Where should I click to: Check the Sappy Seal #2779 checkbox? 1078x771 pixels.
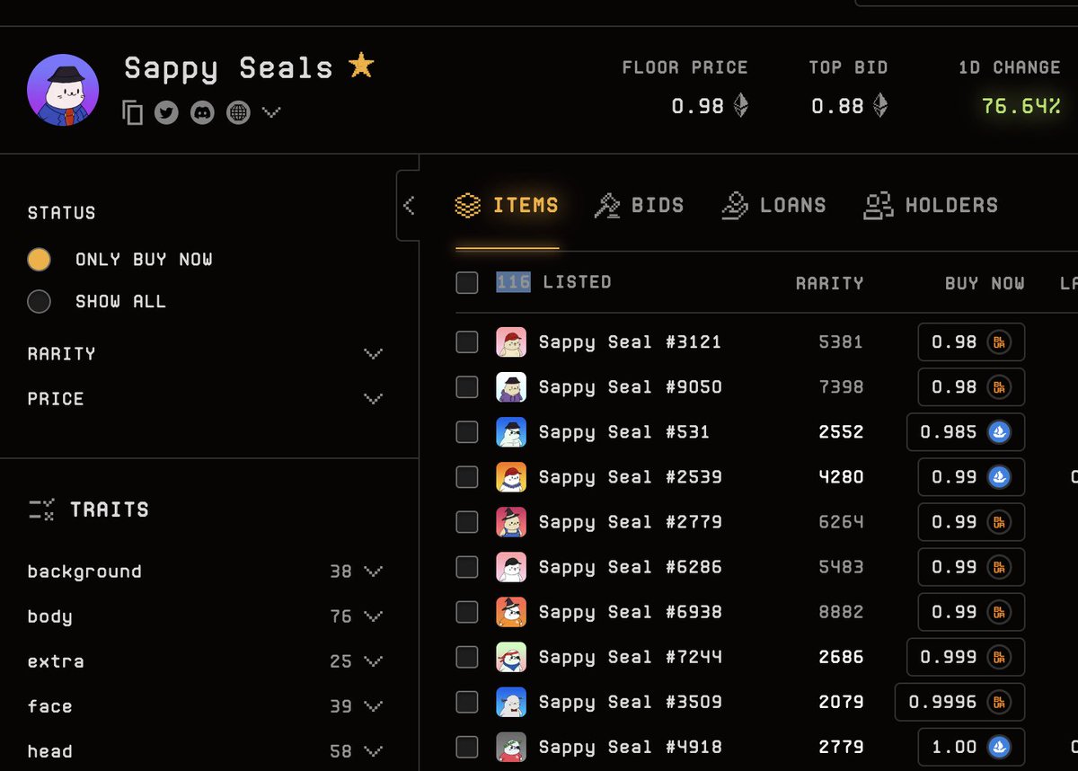click(467, 522)
